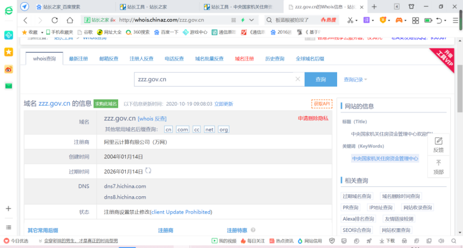Go back with the browser back arrow

(26, 20)
